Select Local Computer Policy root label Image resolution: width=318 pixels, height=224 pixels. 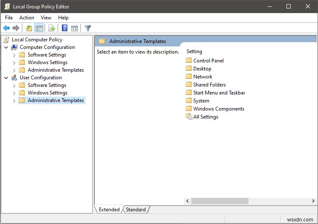(x=37, y=39)
